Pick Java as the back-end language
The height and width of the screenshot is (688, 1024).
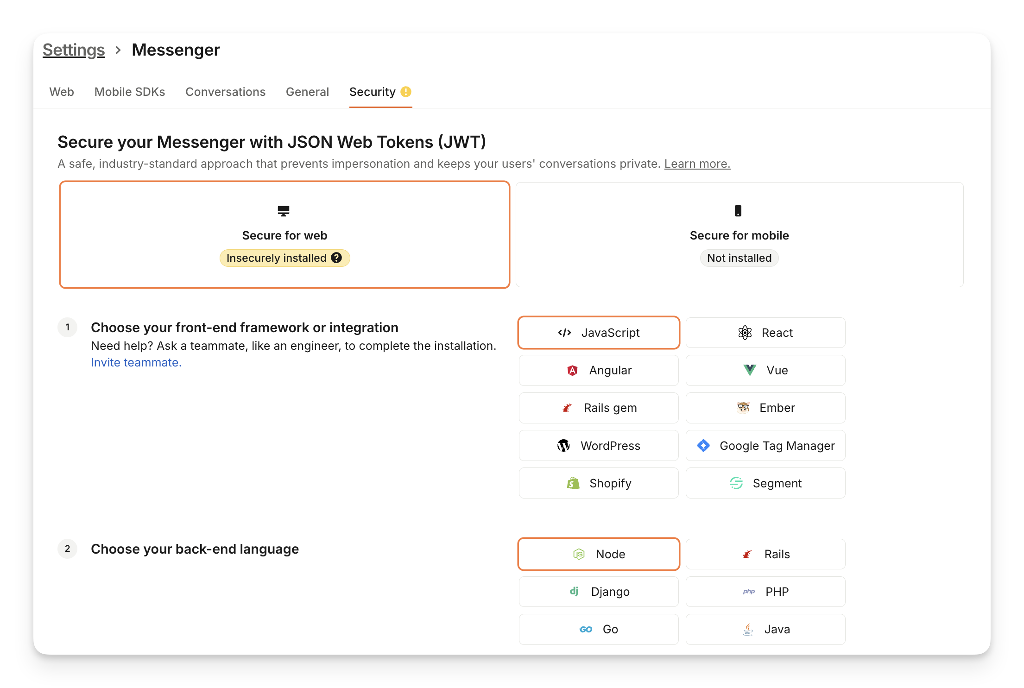765,629
